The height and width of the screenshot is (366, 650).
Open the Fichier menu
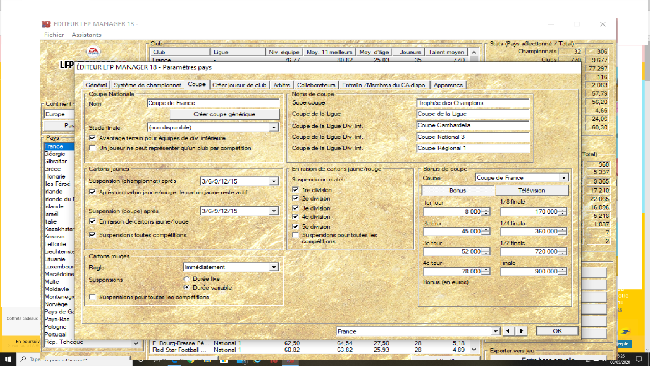(x=54, y=35)
